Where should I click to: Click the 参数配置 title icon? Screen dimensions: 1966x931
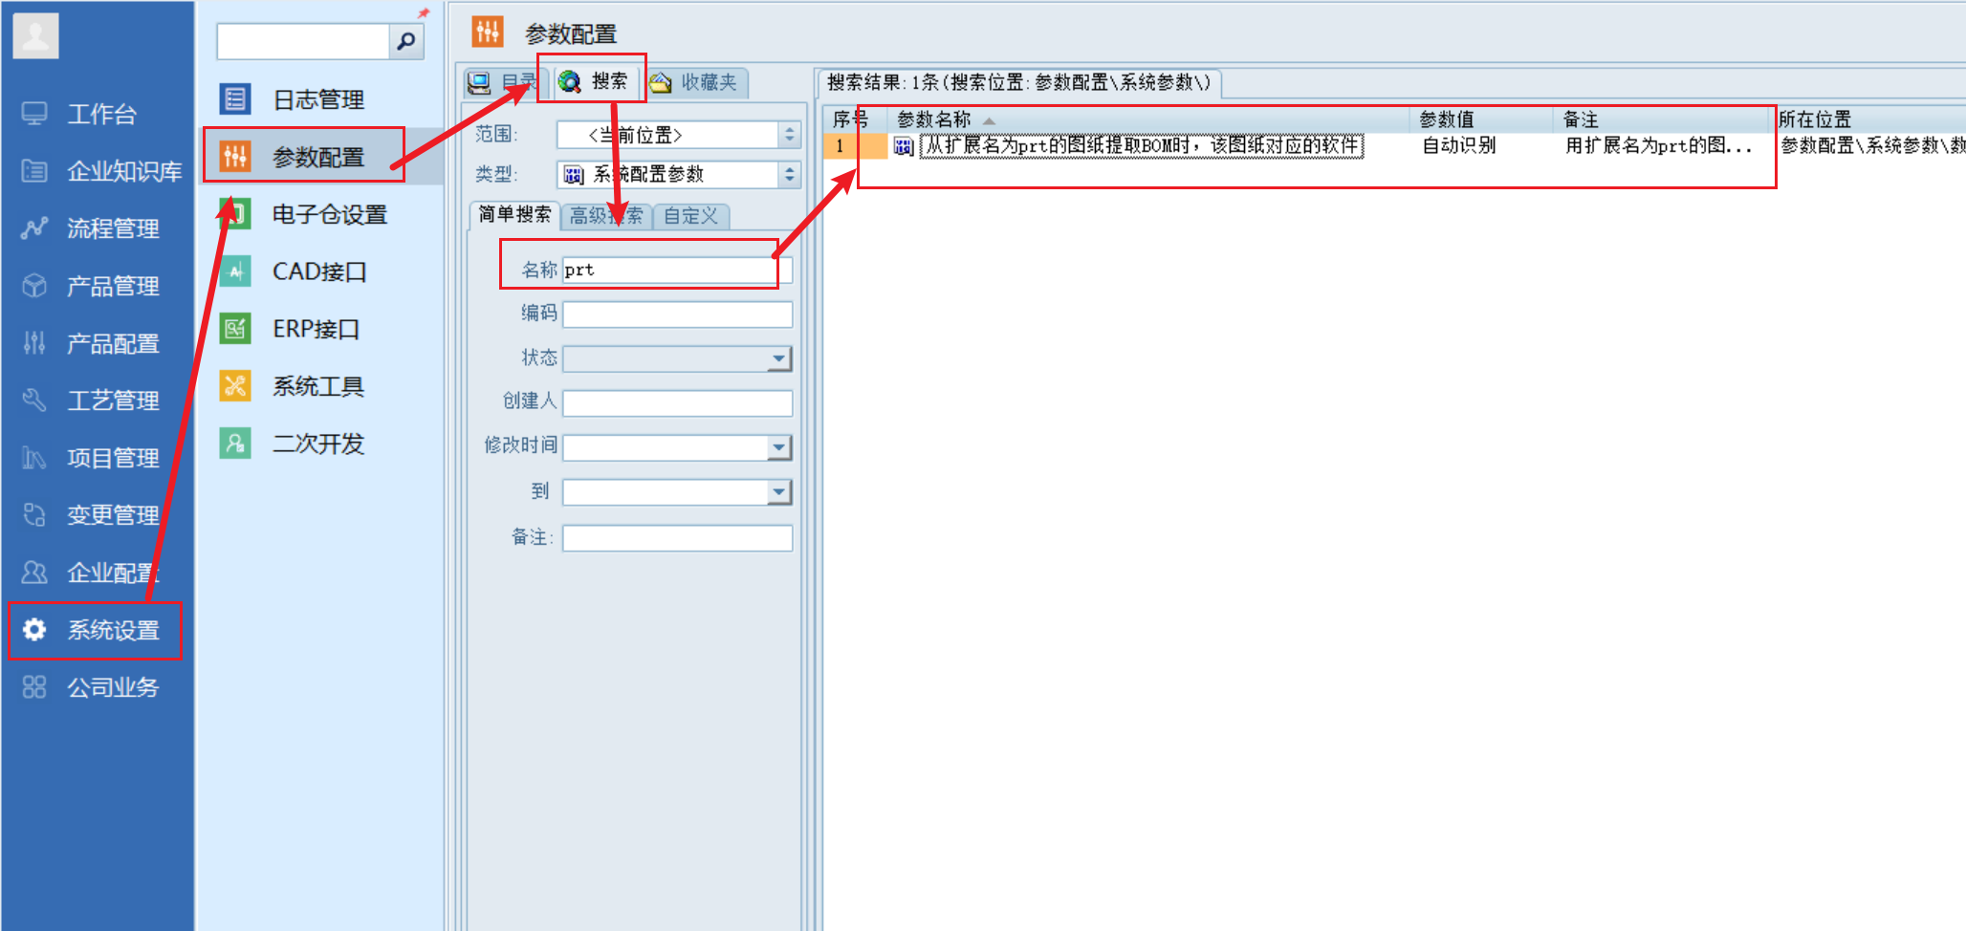(x=488, y=32)
